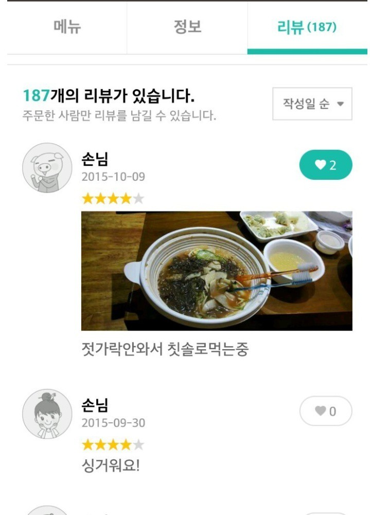This screenshot has height=515, width=370.
Task: Switch to the 정보 tab
Action: point(187,27)
